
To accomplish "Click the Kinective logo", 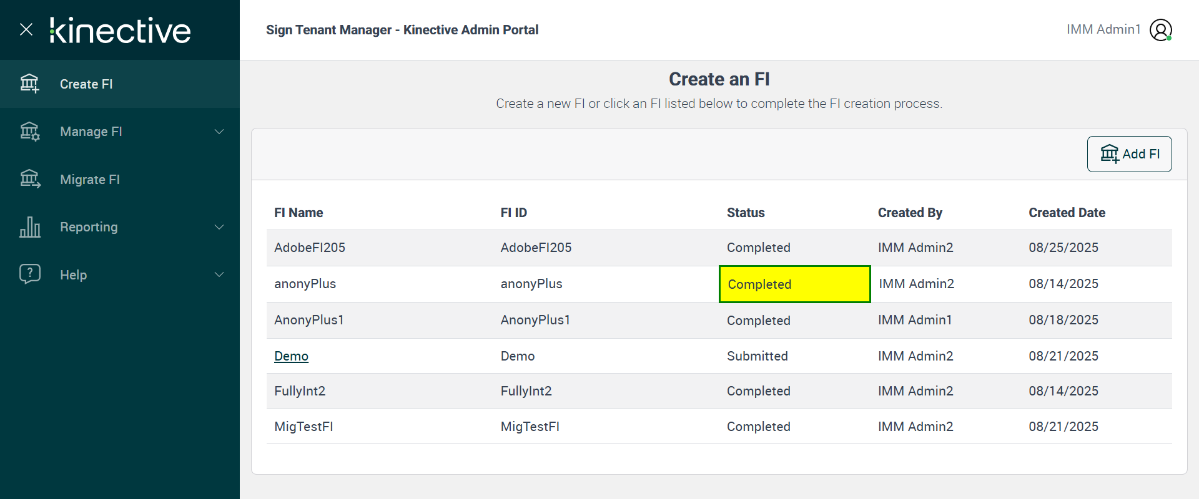I will [x=121, y=30].
